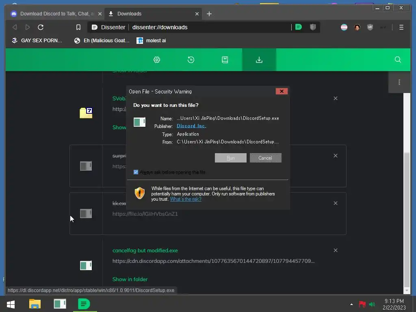Screen dimensions: 416x312
Task: Go back with the left arrow
Action: (15, 27)
